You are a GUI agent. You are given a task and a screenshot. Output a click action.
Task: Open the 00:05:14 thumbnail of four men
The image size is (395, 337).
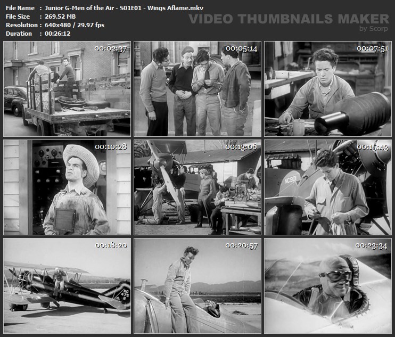pos(197,89)
